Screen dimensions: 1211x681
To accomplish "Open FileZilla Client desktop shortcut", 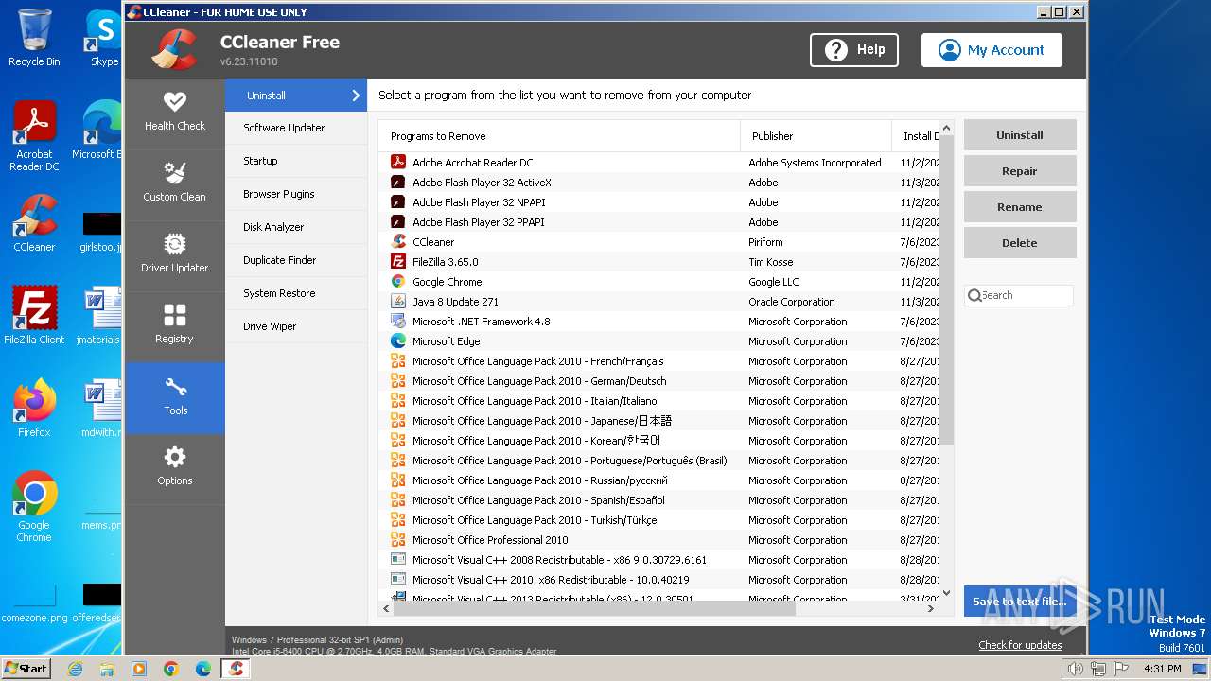I will click(34, 317).
